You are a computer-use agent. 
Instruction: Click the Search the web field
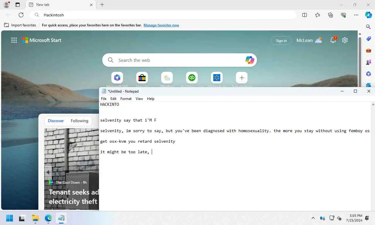point(180,60)
